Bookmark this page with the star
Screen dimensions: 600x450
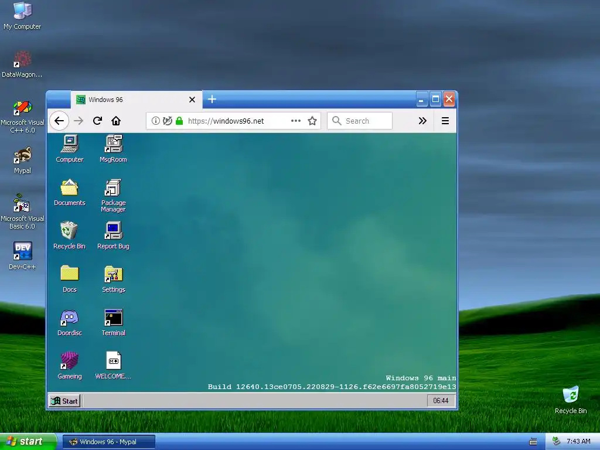click(312, 121)
